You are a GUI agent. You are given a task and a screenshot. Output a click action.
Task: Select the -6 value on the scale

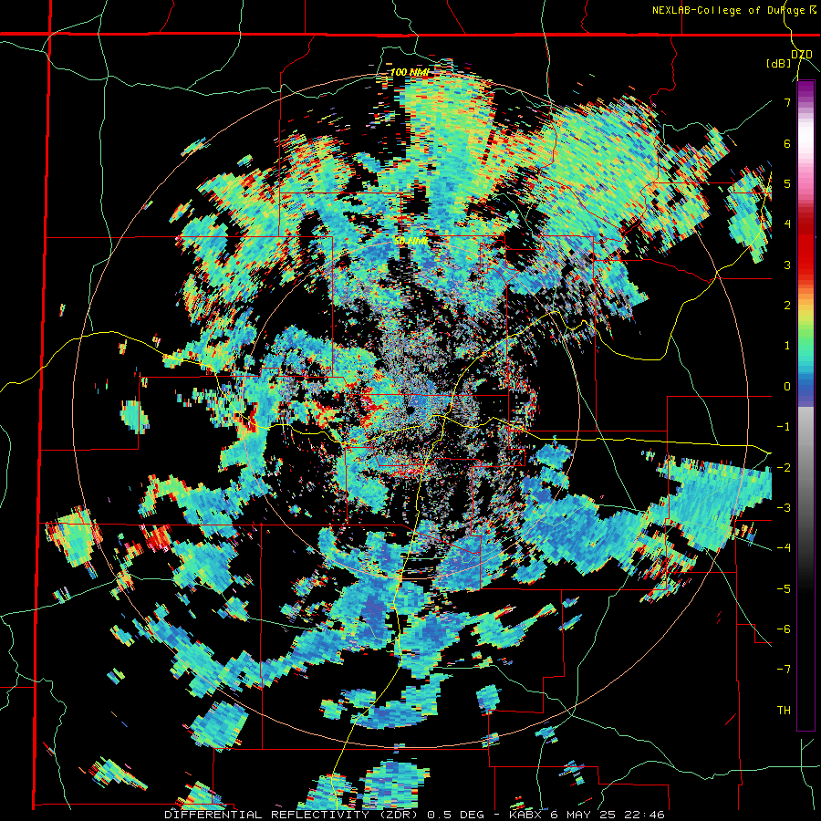[x=784, y=629]
